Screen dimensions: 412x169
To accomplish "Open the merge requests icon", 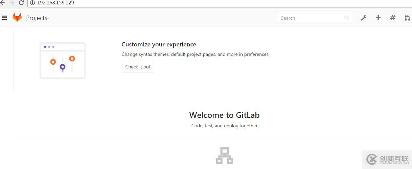I will point(407,18).
